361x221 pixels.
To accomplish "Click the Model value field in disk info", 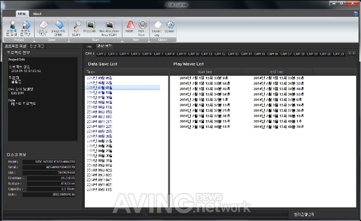I will pos(49,162).
